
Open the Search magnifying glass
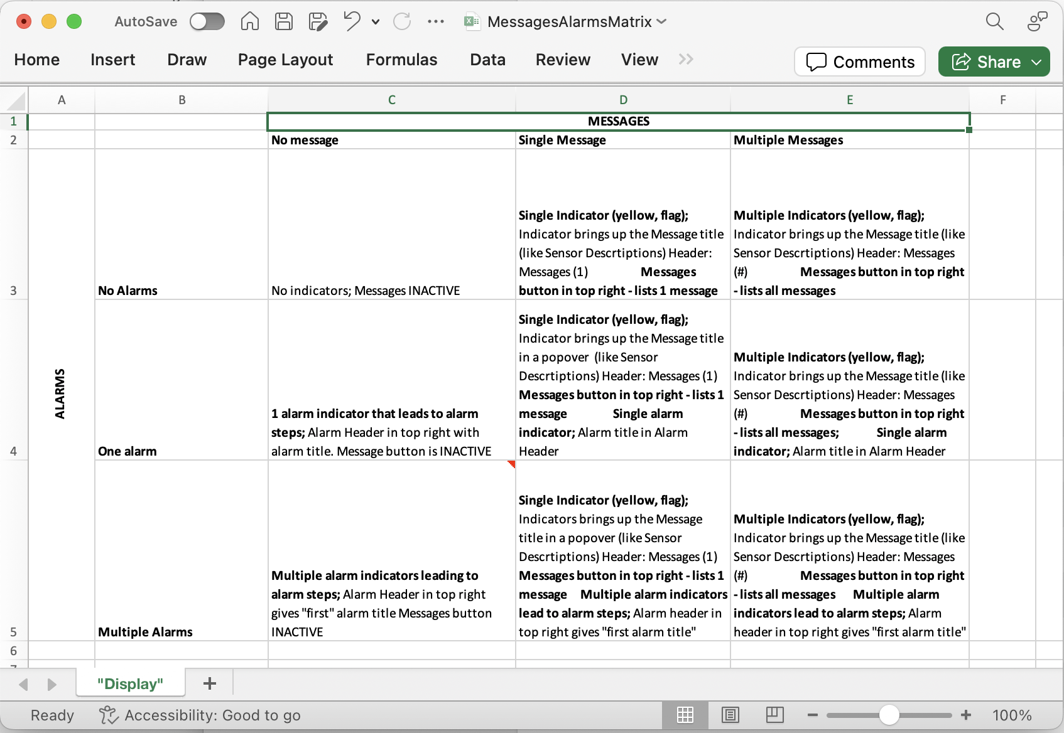(x=994, y=21)
